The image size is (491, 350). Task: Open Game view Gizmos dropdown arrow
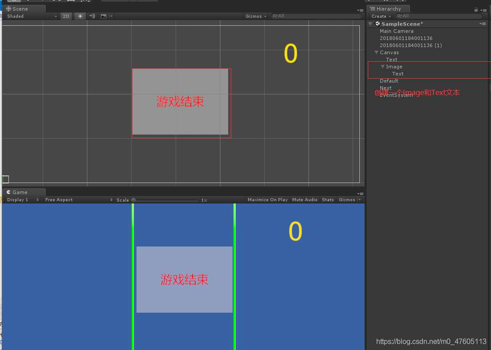coord(359,199)
